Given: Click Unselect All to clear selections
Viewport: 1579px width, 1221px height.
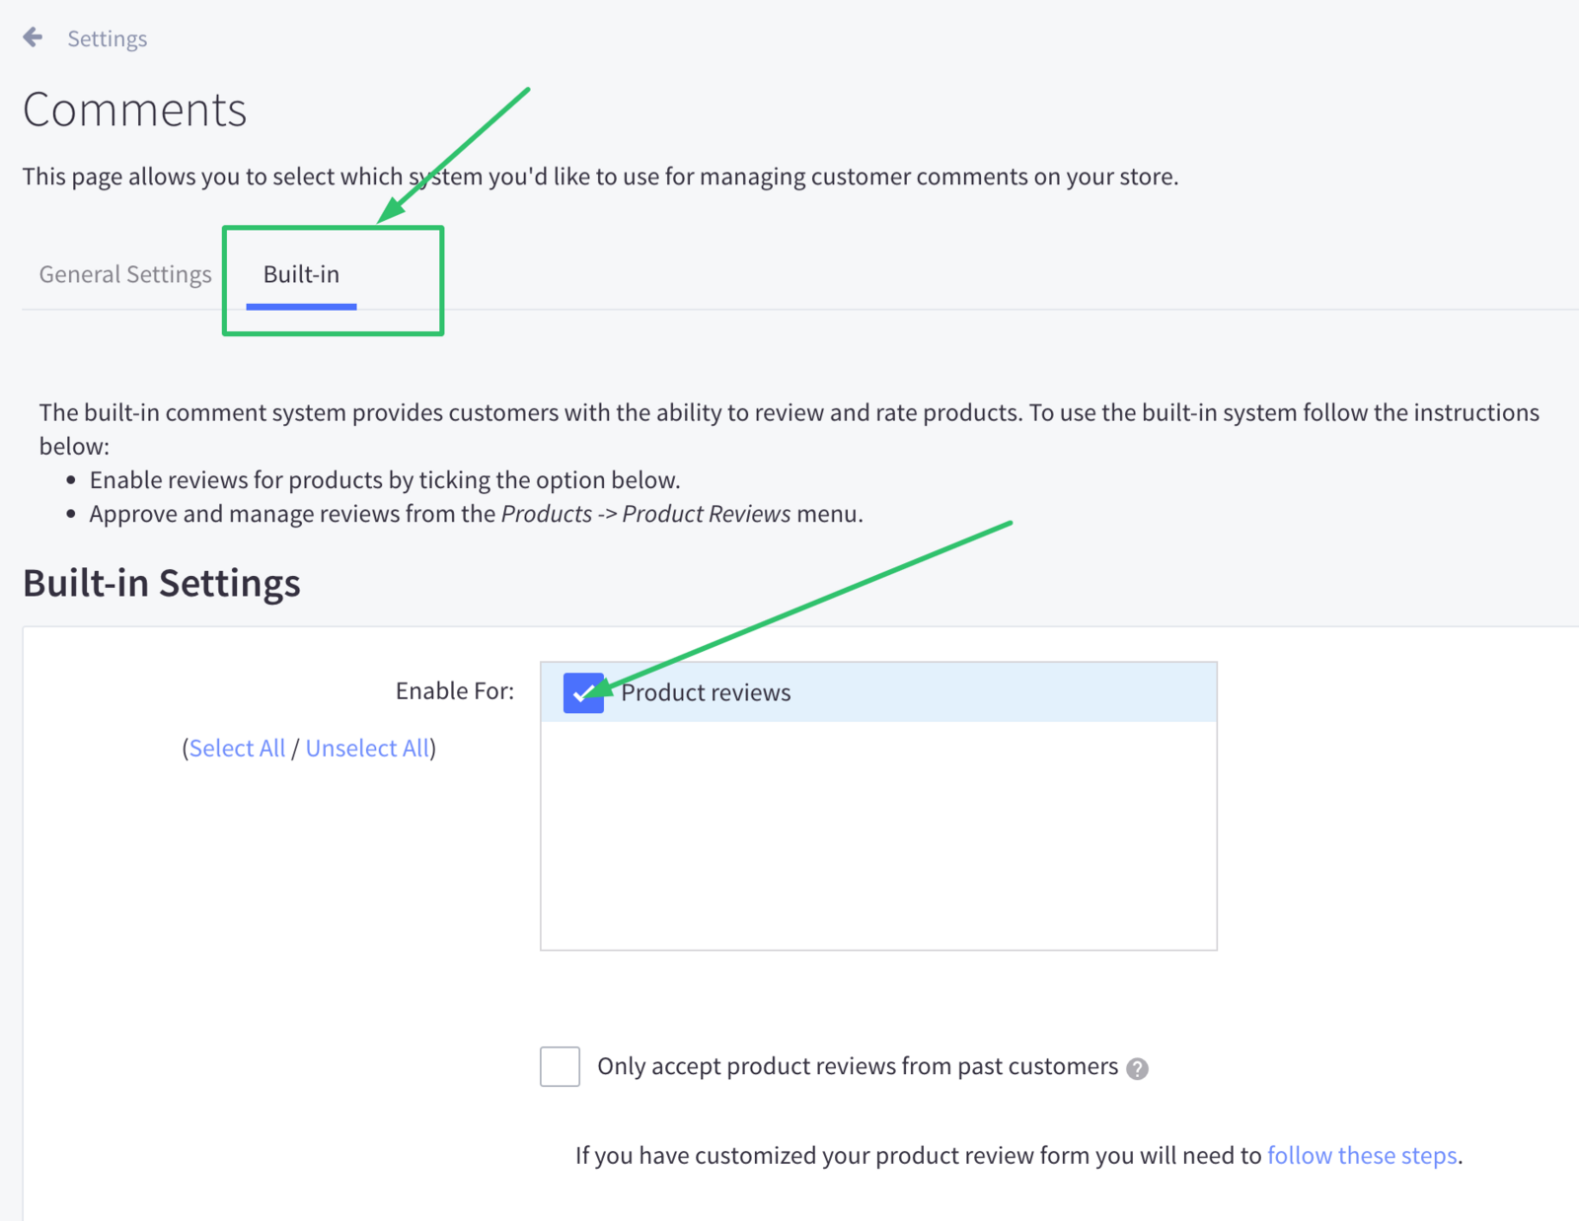Looking at the screenshot, I should coord(367,748).
